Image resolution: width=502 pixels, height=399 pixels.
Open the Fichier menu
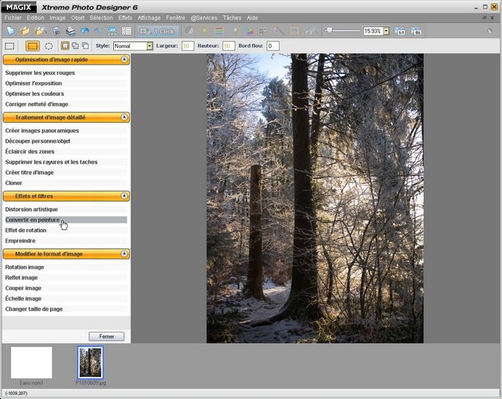pyautogui.click(x=13, y=17)
